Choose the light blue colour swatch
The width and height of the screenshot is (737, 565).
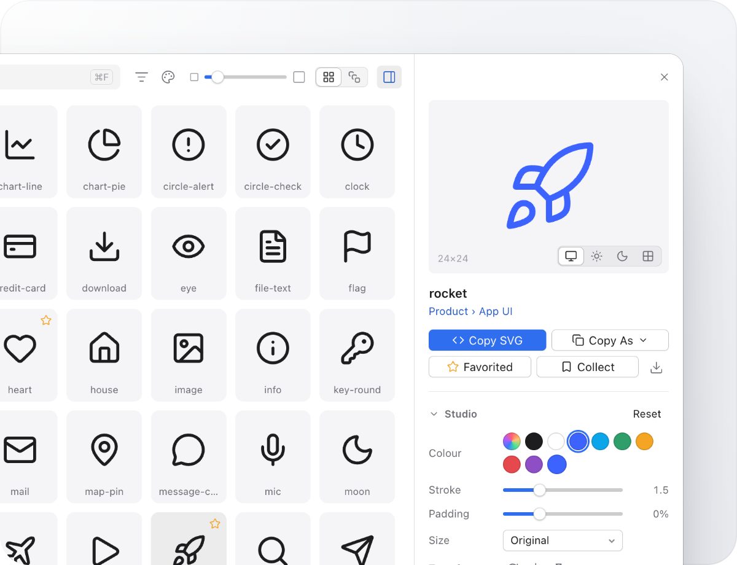(600, 441)
